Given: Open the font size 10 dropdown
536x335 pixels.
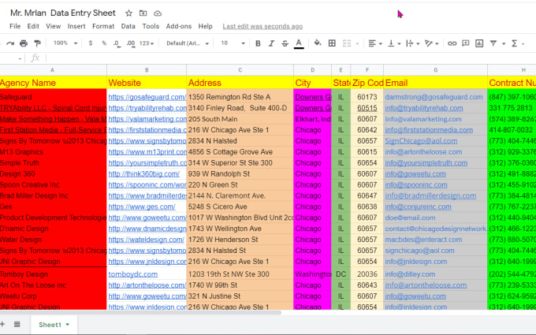Looking at the screenshot, I should point(233,43).
